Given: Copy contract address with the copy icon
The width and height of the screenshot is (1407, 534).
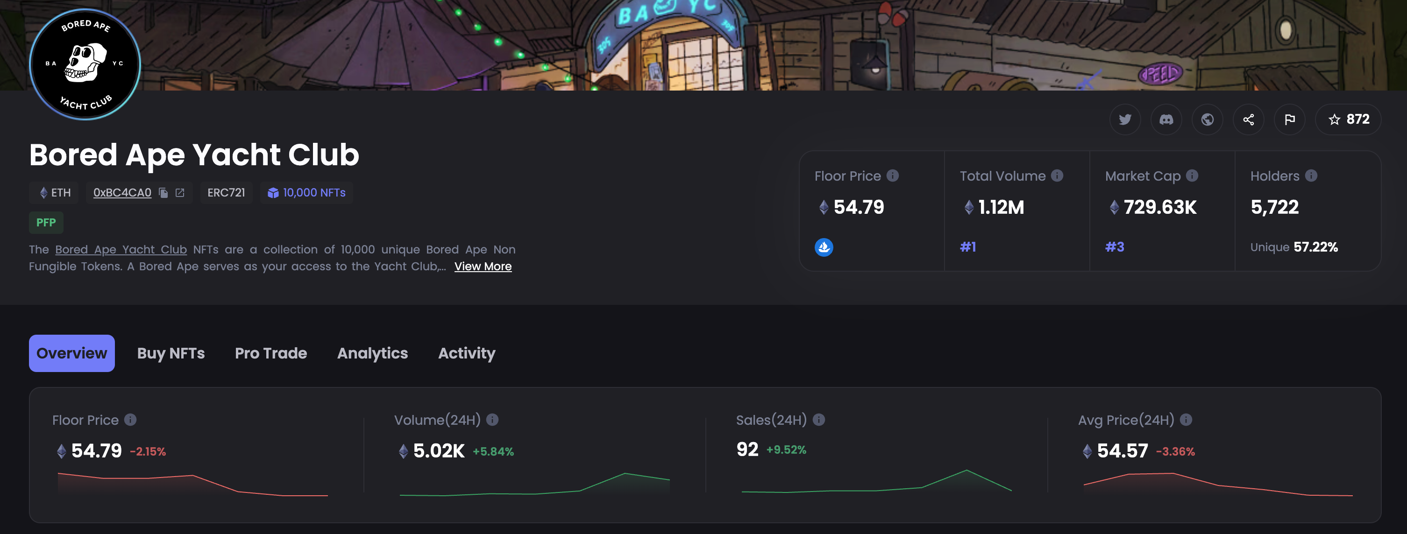Looking at the screenshot, I should click(163, 193).
